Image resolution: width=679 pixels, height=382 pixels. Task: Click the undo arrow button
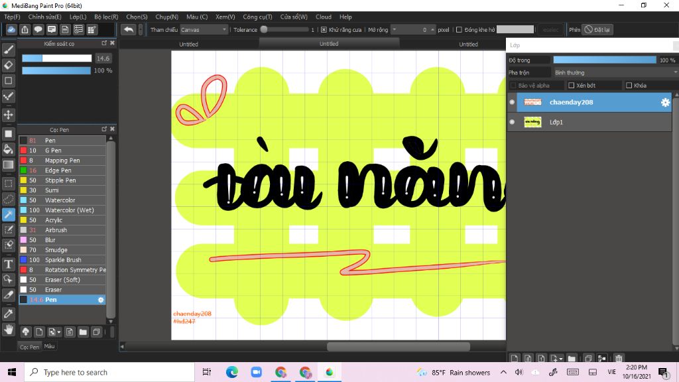tap(128, 29)
